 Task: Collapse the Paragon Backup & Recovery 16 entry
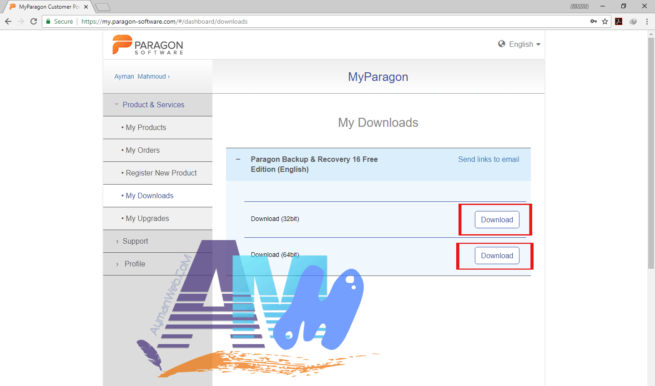(238, 160)
